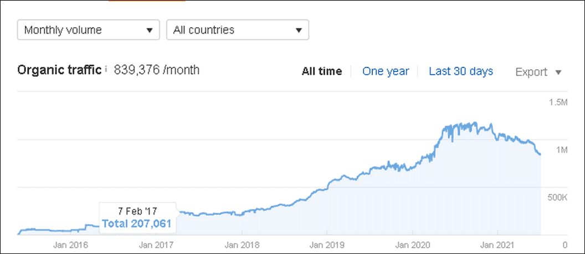Show the Last 30 days data

pos(461,71)
